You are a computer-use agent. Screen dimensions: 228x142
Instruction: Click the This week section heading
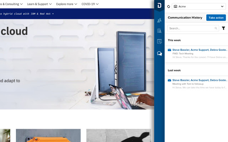coord(174,40)
